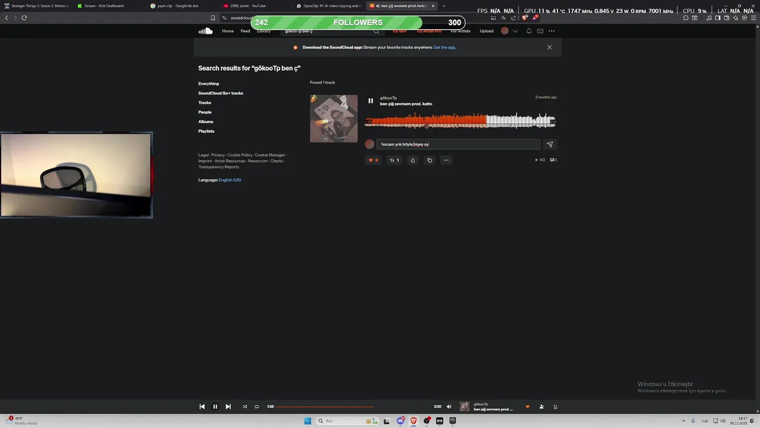Open the For Artists link
This screenshot has height=428, width=760.
(460, 31)
